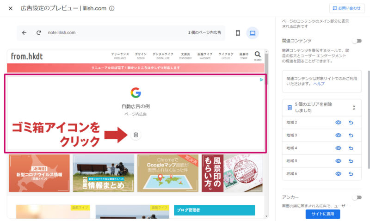Click the 地域 2 row label
Screen dimensions: 370x221
(x=292, y=123)
